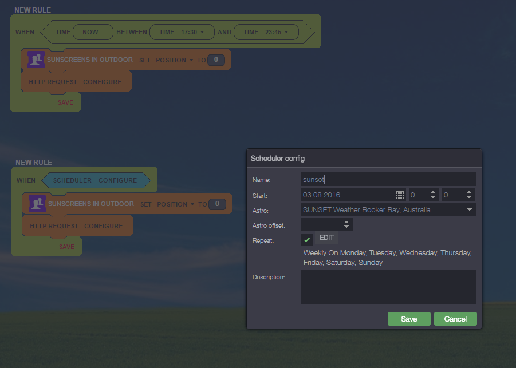
Task: Click SAVE in the first rule block
Action: (x=65, y=102)
